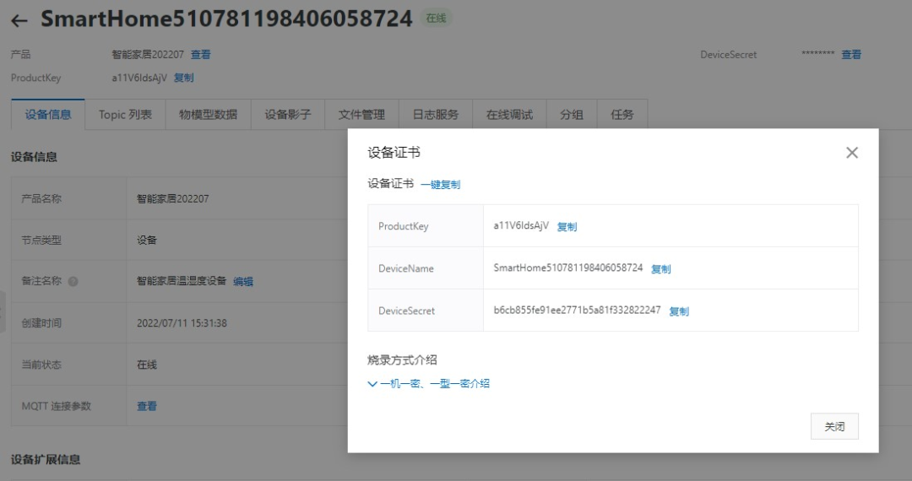Viewport: 912px width, 481px height.
Task: Click 一键复制 to copy the whole certificate
Action: click(440, 185)
